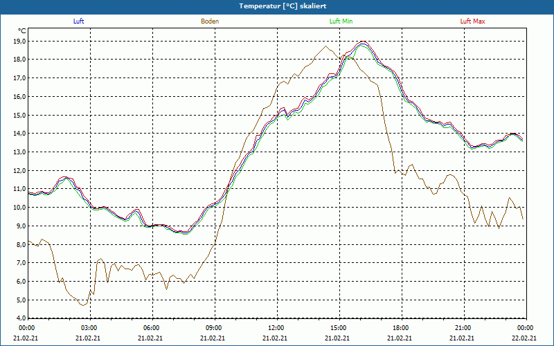Screen dimensions: 554x346
Task: Click the 7,0 y-axis value
Action: tap(21, 263)
